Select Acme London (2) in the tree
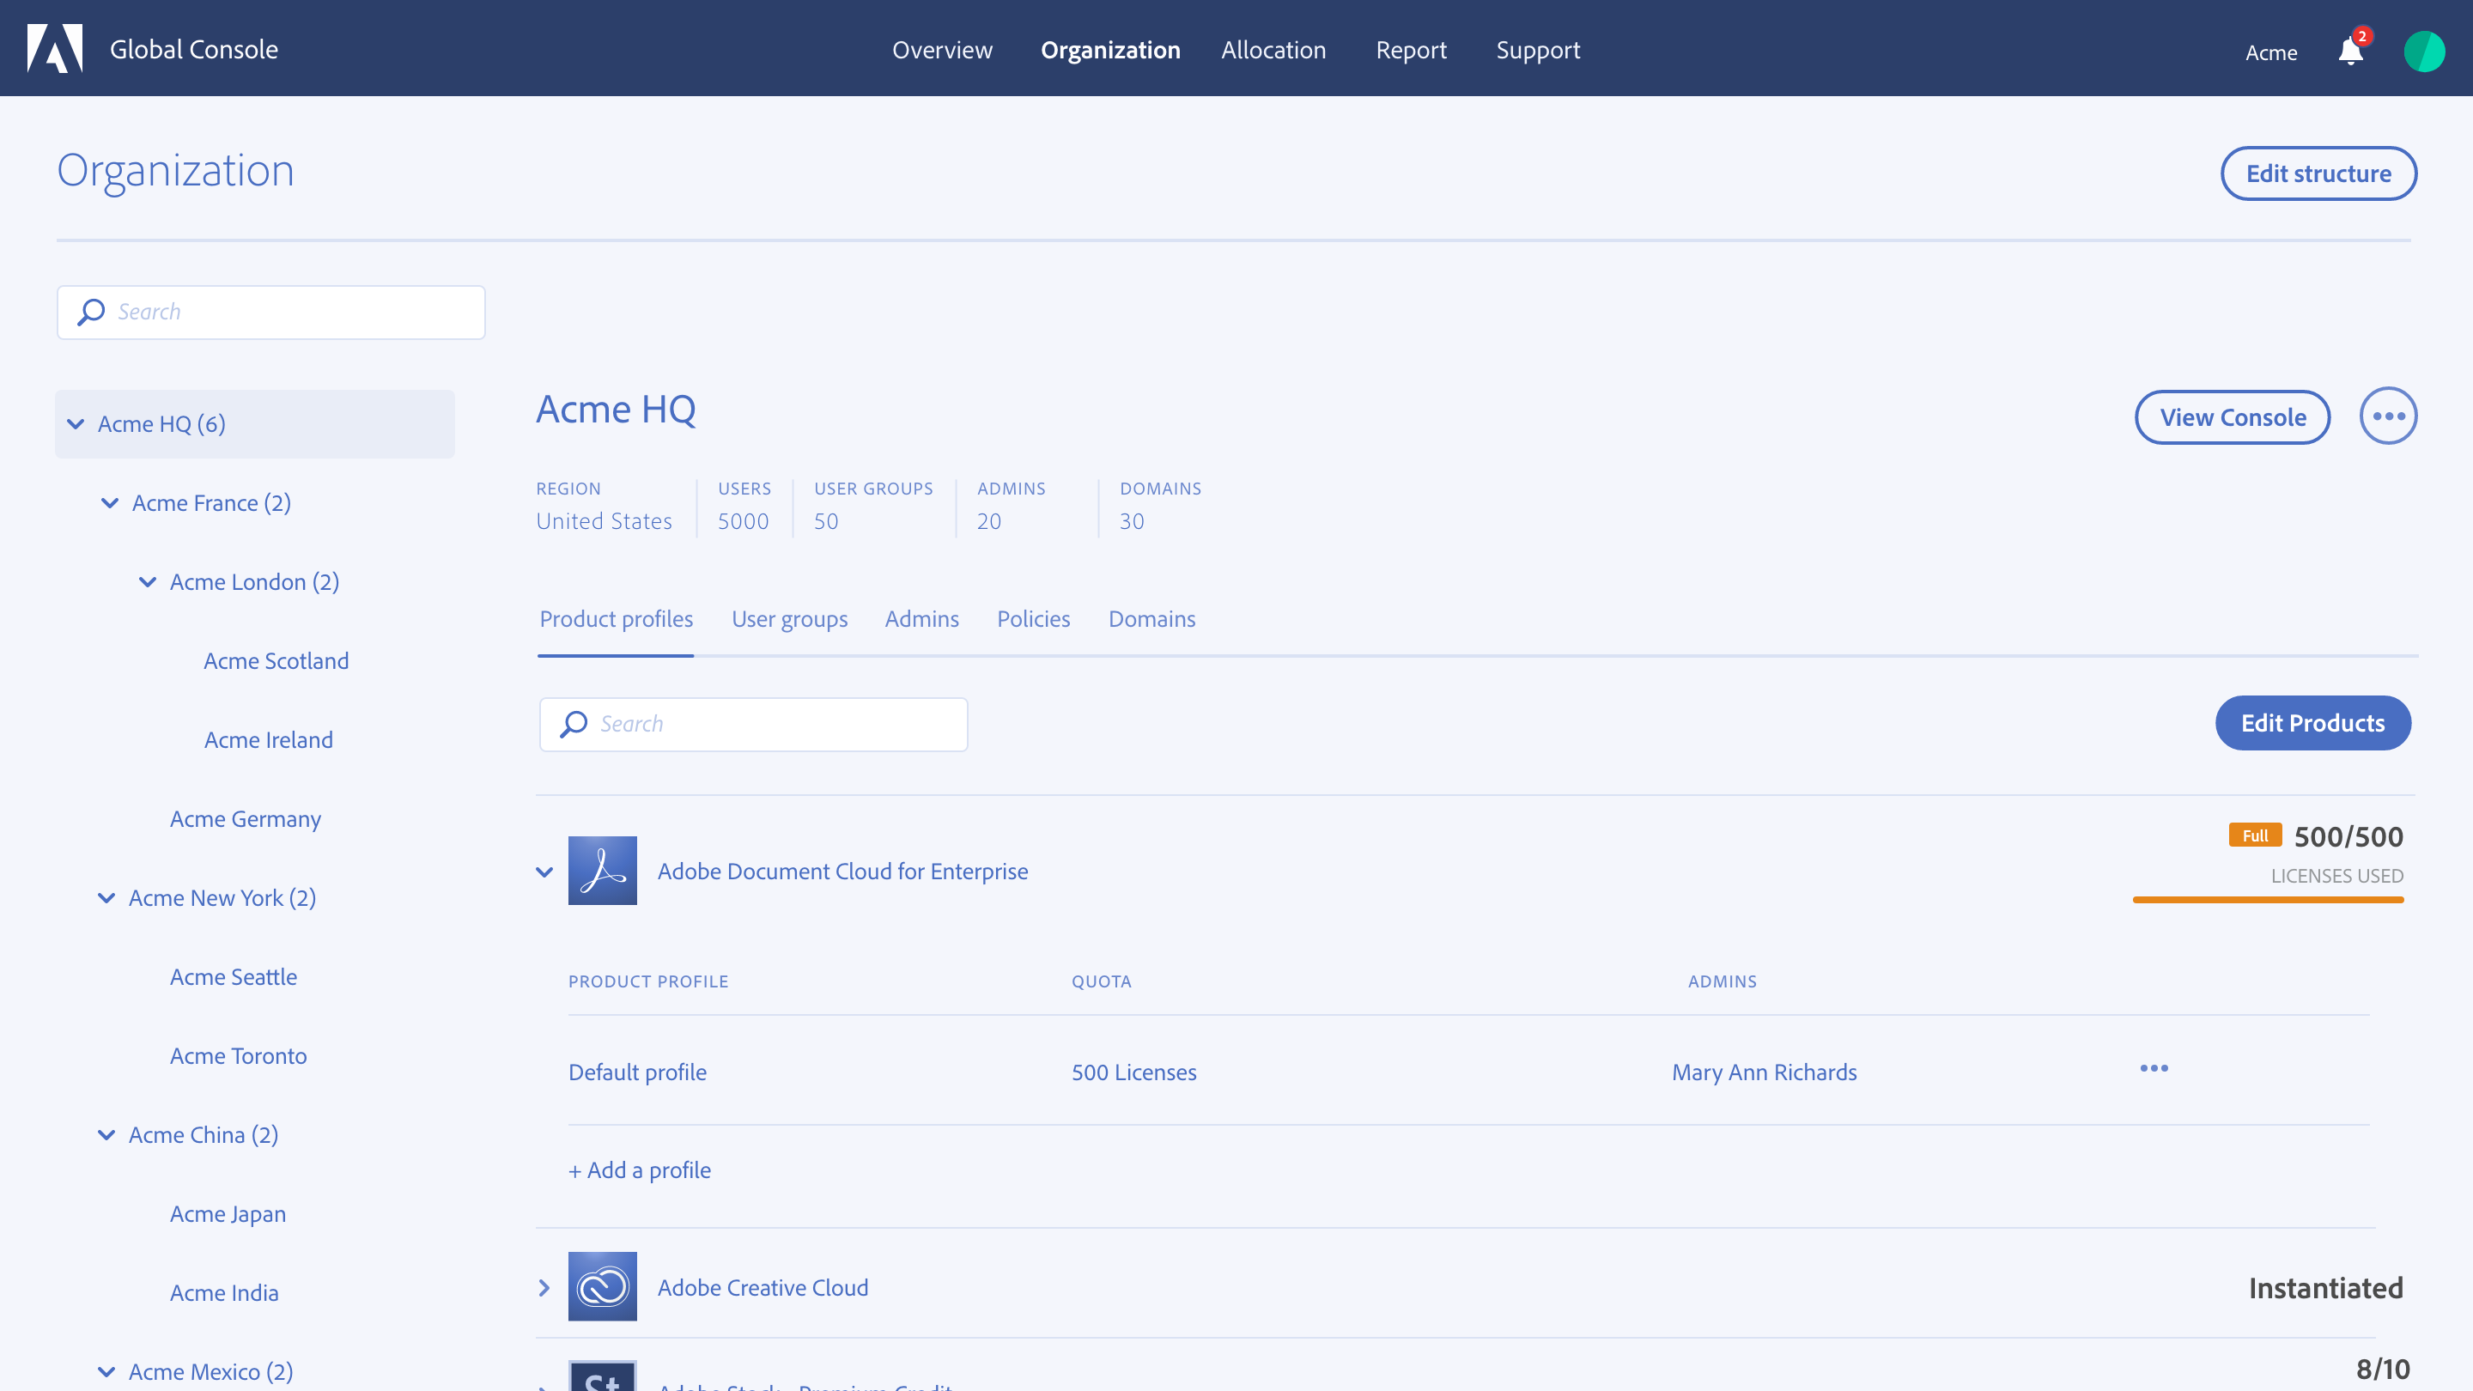Screen dimensions: 2473x1391 254,582
